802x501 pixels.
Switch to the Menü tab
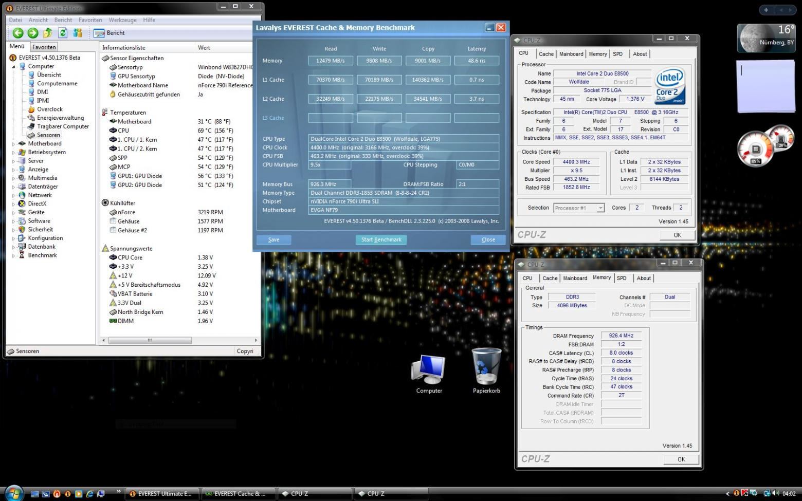[17, 46]
